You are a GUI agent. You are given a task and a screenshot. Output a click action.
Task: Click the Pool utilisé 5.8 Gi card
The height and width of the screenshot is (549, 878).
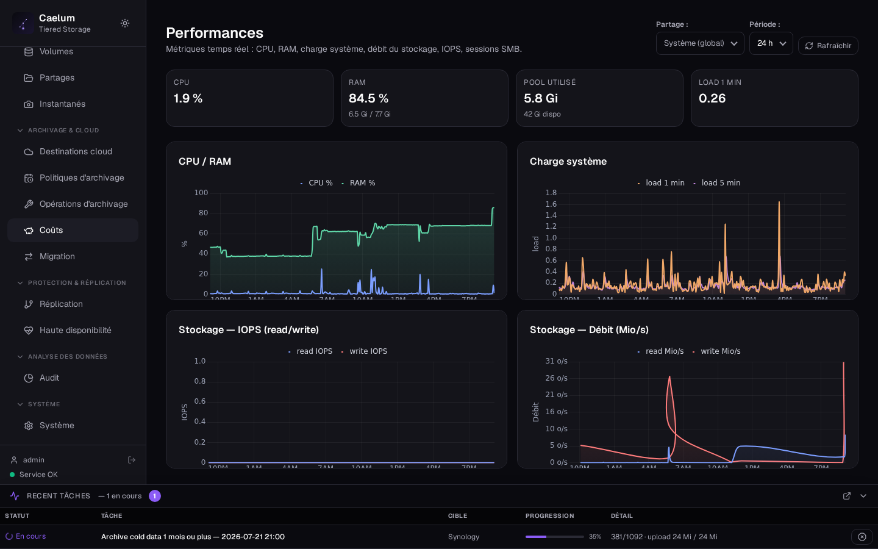coord(599,98)
